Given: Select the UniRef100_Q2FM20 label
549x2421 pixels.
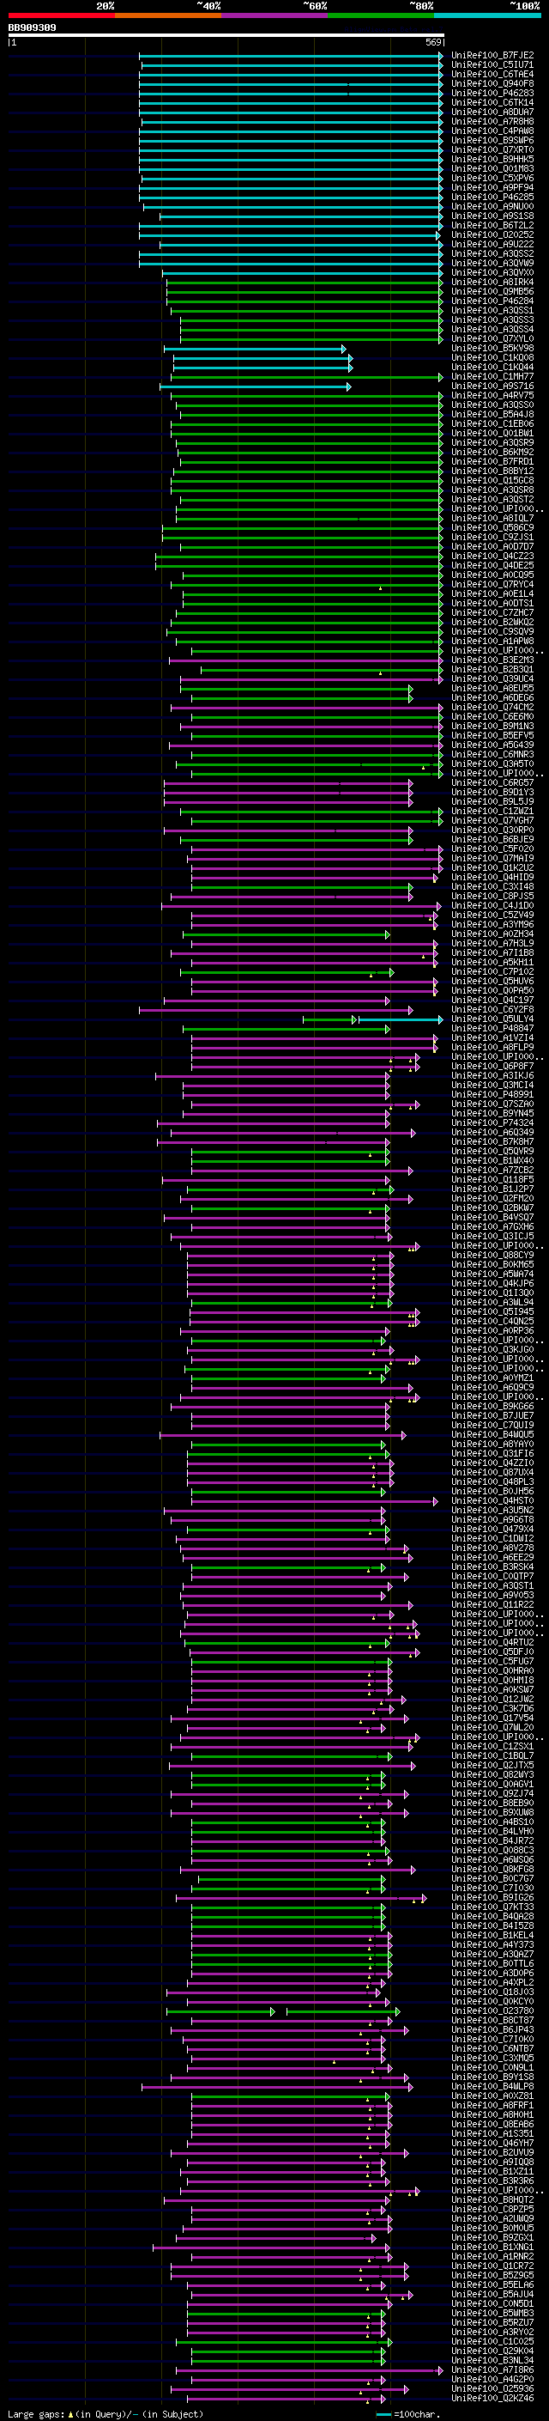Looking at the screenshot, I should click(492, 1199).
